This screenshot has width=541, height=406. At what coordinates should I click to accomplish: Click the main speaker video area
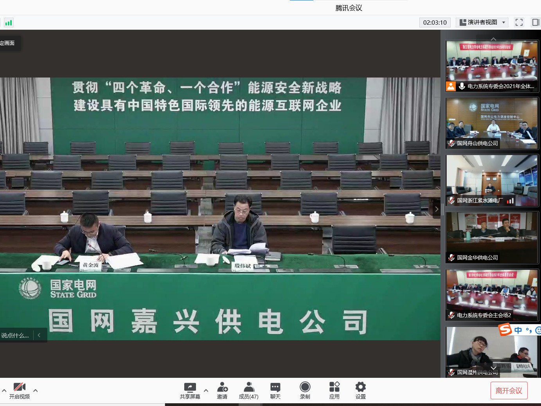point(220,209)
